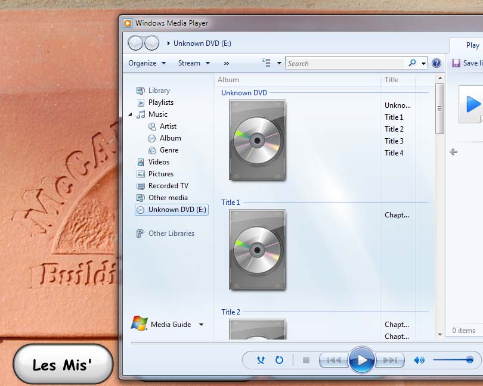Click the Album disc icon under Music

(152, 139)
